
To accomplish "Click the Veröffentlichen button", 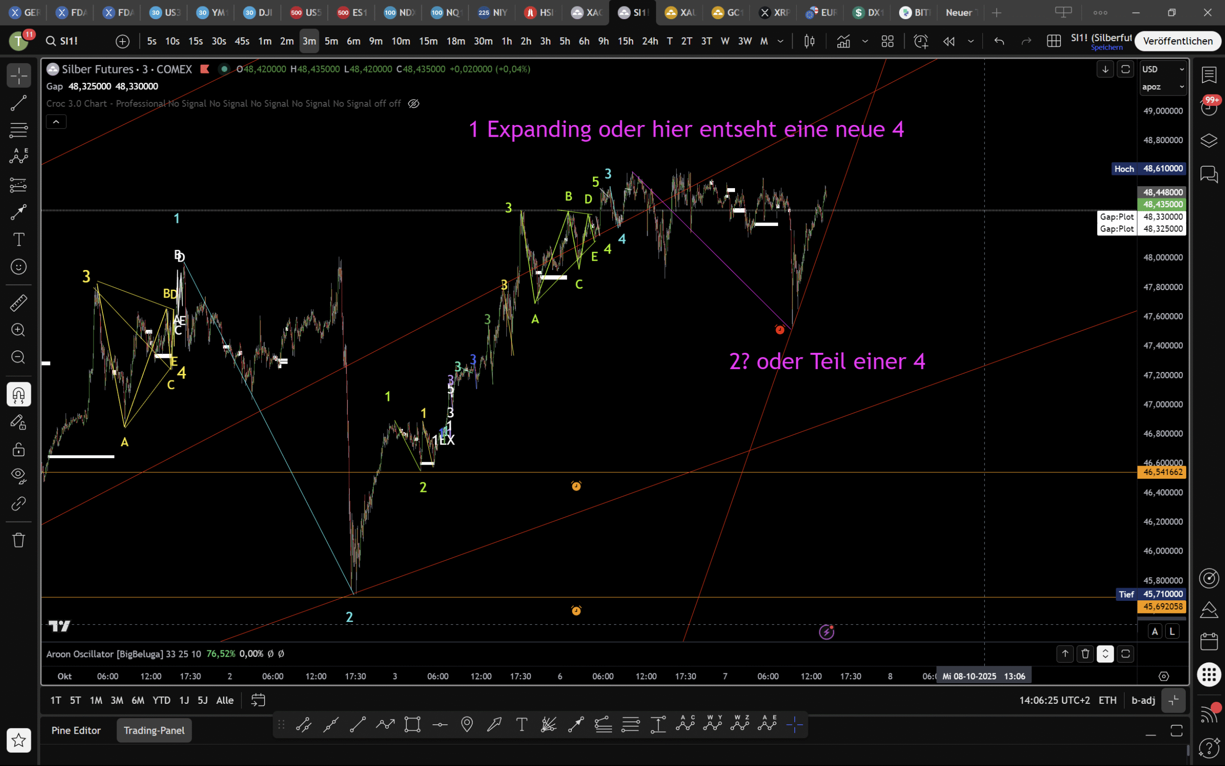I will point(1177,41).
